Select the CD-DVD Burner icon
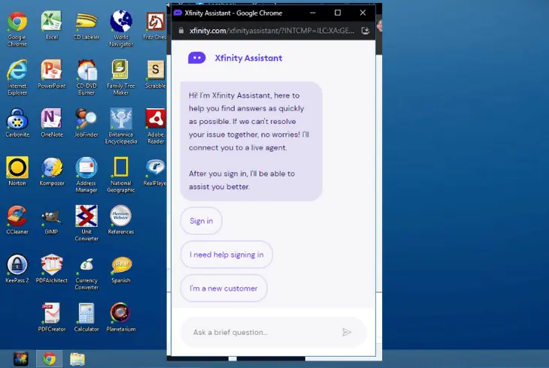549x368 pixels. pyautogui.click(x=86, y=77)
